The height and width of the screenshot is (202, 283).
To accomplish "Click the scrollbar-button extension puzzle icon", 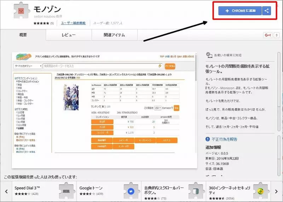I will pyautogui.click(x=196, y=191).
